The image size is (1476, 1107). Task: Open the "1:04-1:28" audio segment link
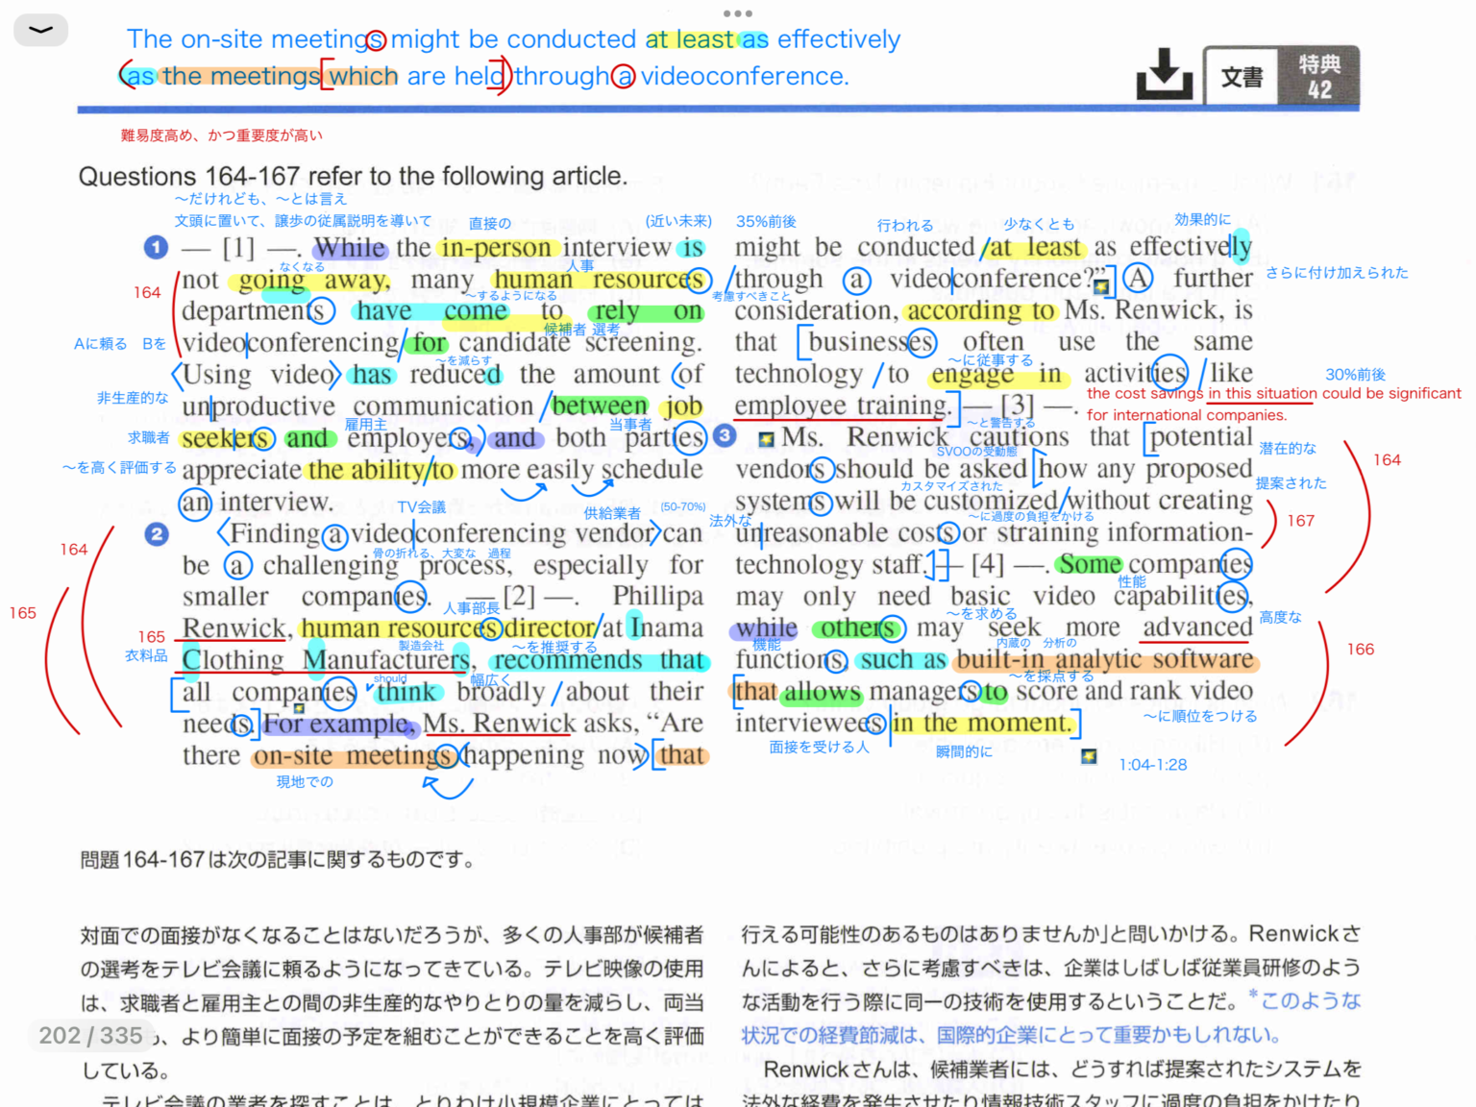pyautogui.click(x=1152, y=764)
